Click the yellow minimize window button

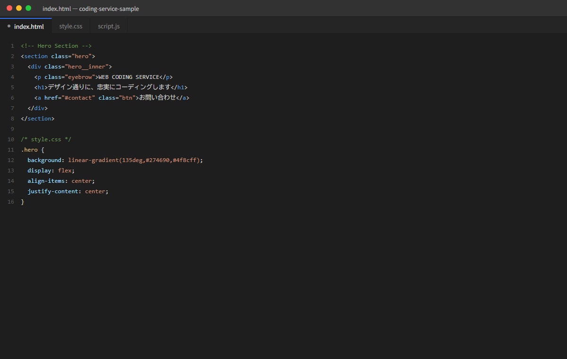click(x=19, y=8)
